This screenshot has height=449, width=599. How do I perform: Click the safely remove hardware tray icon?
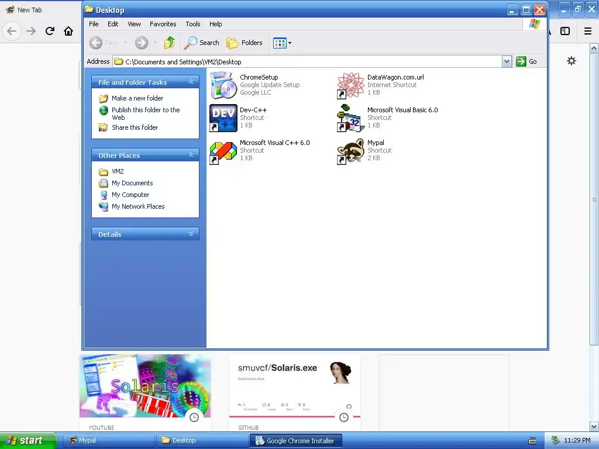point(555,440)
